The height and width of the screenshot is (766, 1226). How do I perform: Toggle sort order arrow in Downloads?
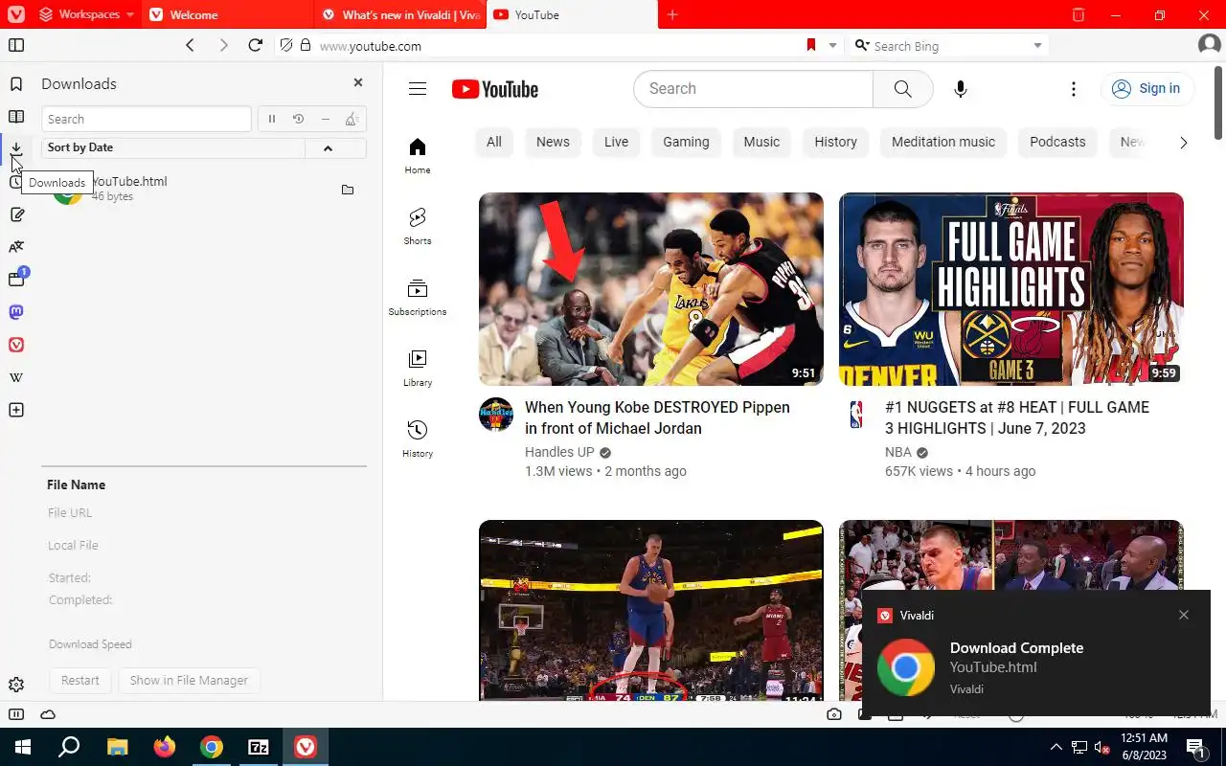coord(328,147)
